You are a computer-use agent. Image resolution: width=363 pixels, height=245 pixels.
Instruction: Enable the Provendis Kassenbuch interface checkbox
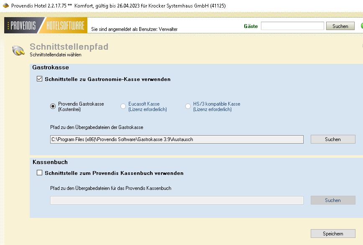pos(40,173)
